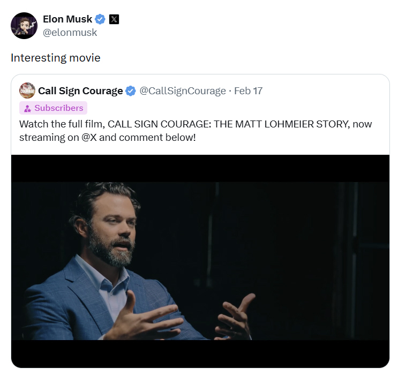This screenshot has height=377, width=398.
Task: Click verified checkmark next to Call Sign Courage
Action: click(131, 91)
